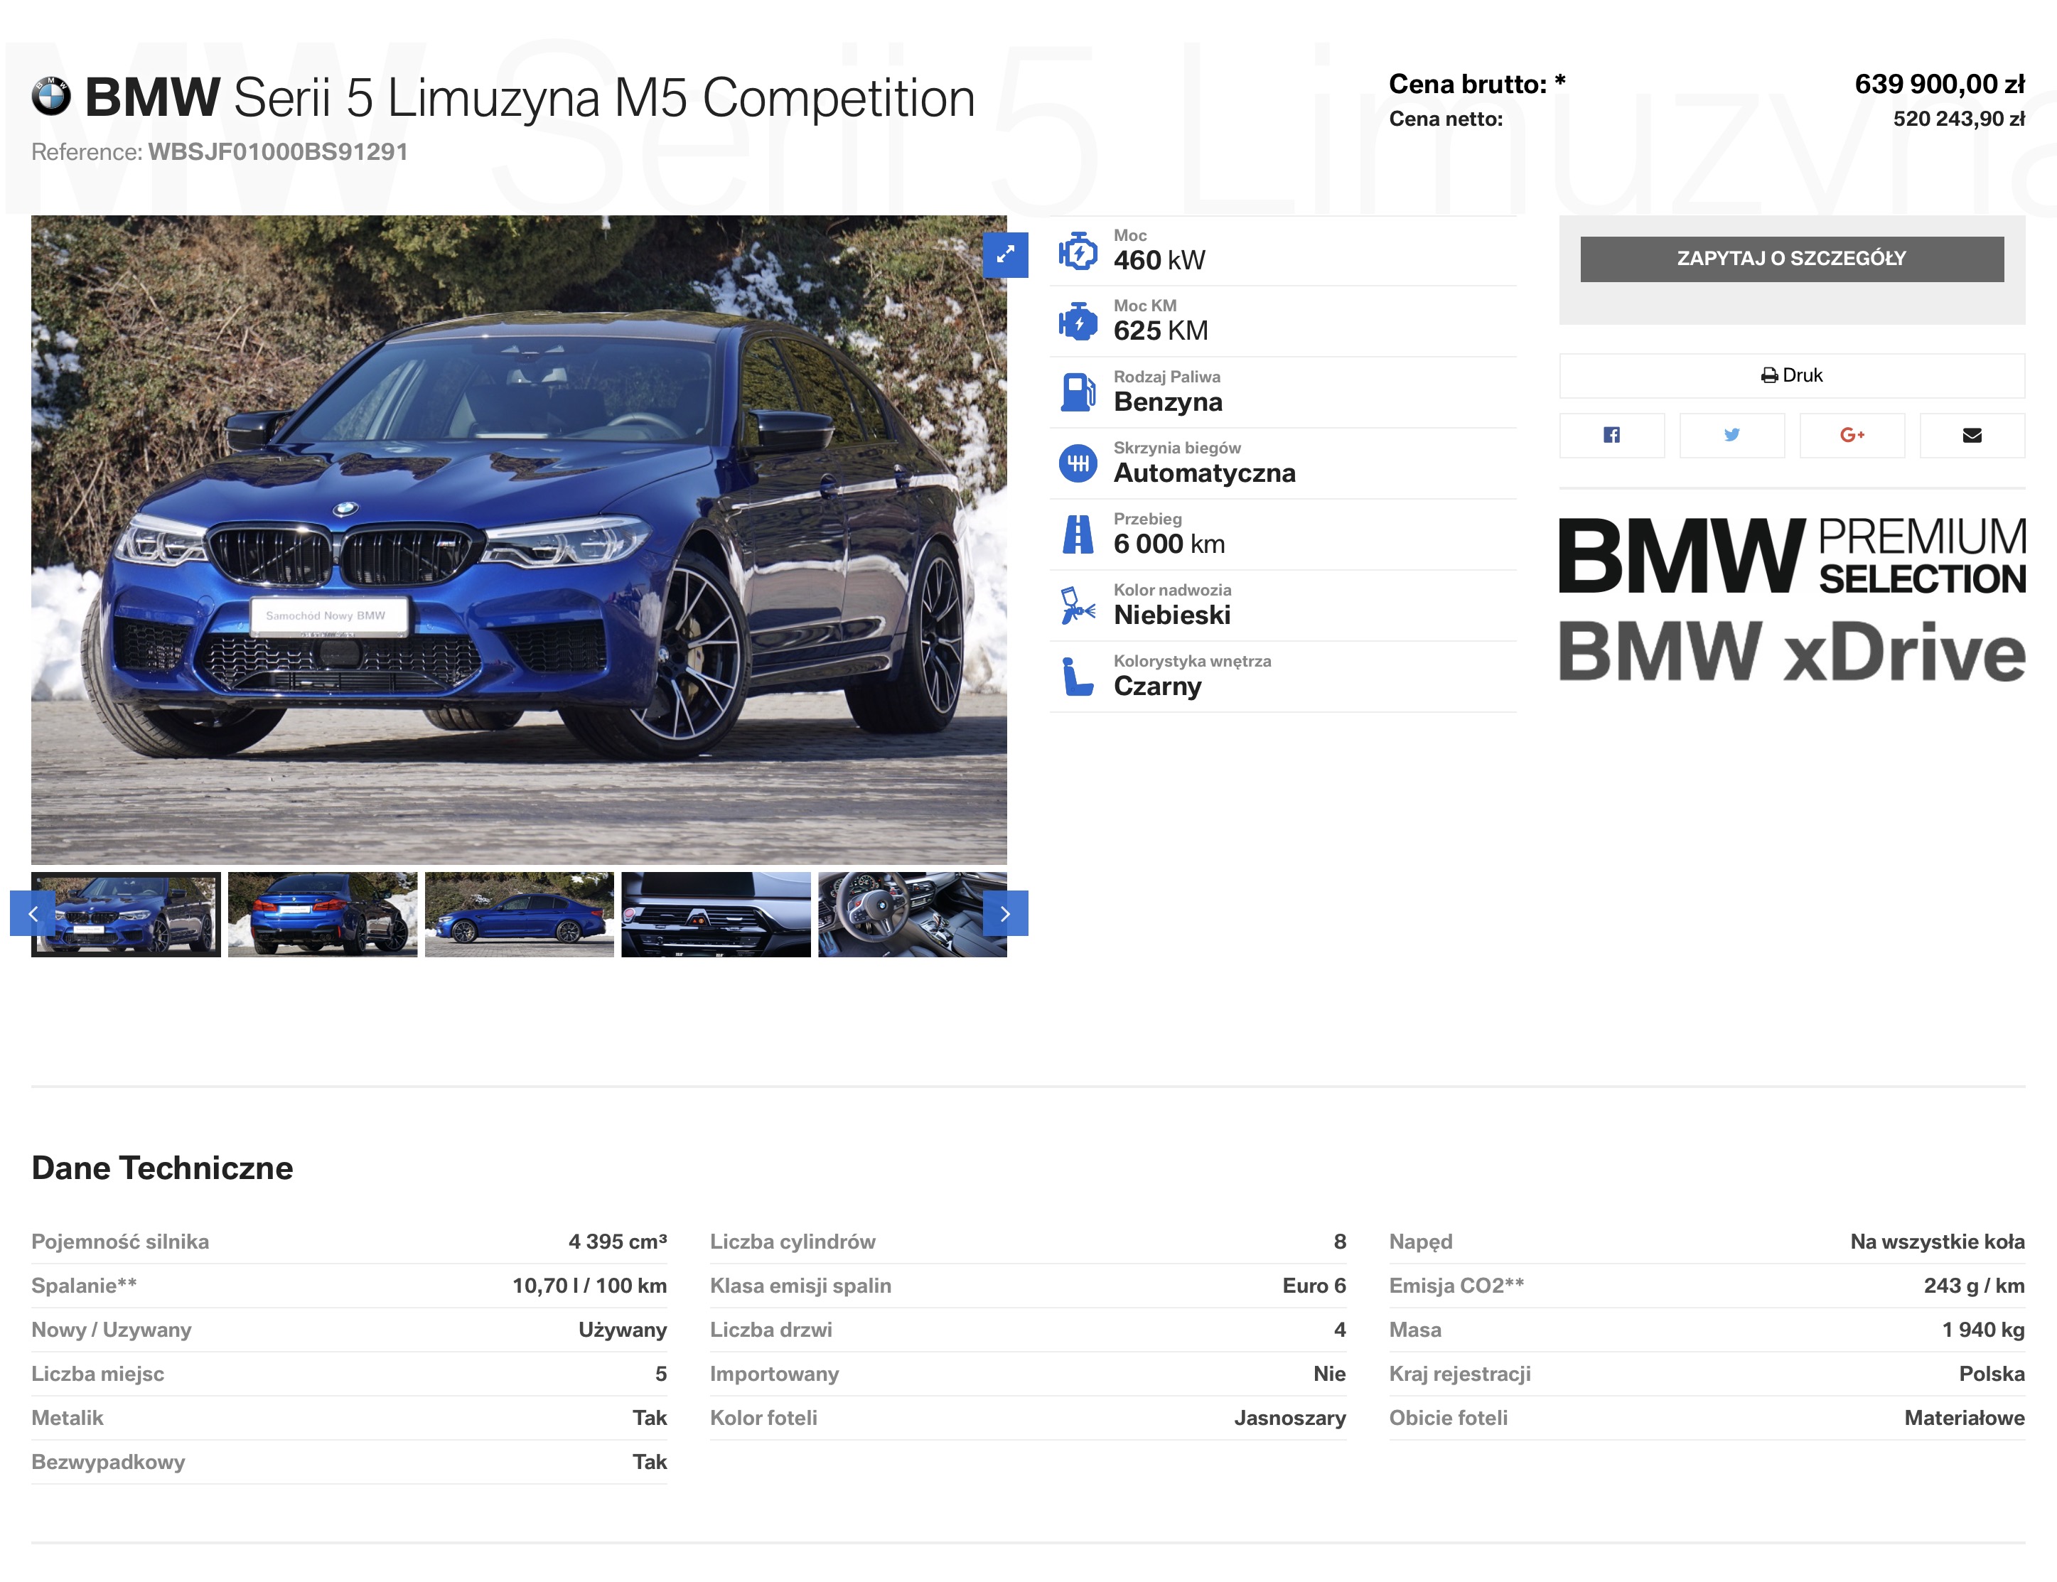Click the spray gun body color icon
Screen dimensions: 2057x1582
pyautogui.click(x=1078, y=606)
